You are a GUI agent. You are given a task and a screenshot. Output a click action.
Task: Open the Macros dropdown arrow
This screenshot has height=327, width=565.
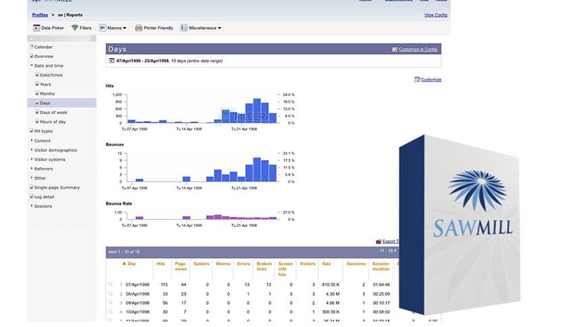pyautogui.click(x=124, y=28)
